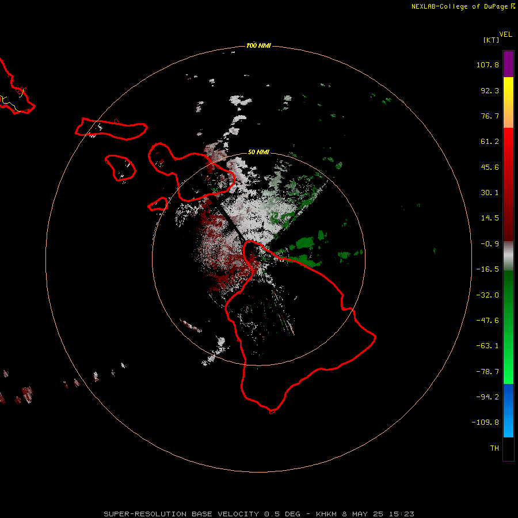Click the [KT] units label
The image size is (518, 518).
491,40
